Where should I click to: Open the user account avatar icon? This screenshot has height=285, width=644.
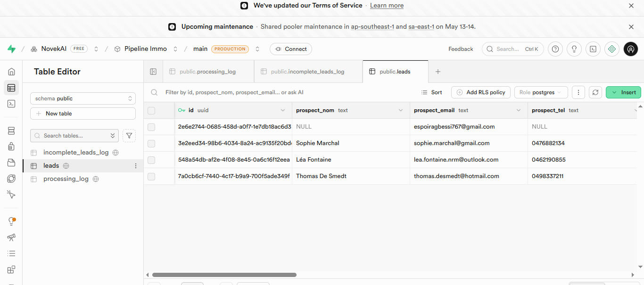click(x=631, y=49)
